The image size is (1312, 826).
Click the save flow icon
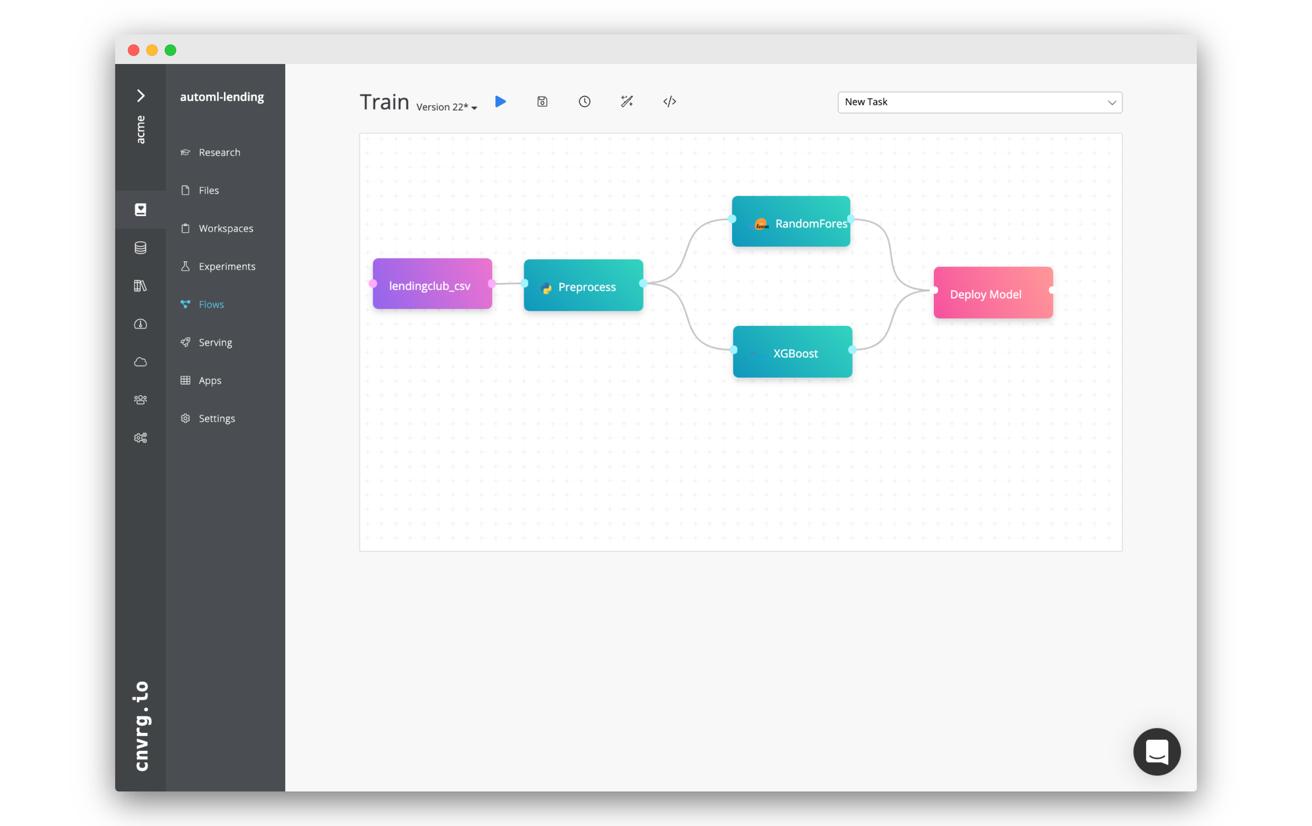tap(542, 102)
